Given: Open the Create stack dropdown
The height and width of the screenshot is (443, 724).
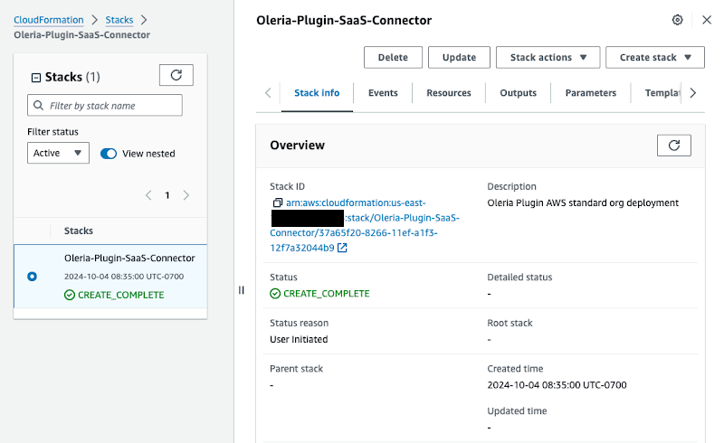Looking at the screenshot, I should 654,57.
